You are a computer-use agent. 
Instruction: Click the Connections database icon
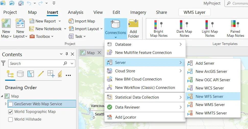pos(115,24)
